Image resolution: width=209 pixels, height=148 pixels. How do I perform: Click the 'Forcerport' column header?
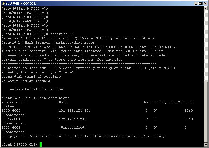(163, 102)
